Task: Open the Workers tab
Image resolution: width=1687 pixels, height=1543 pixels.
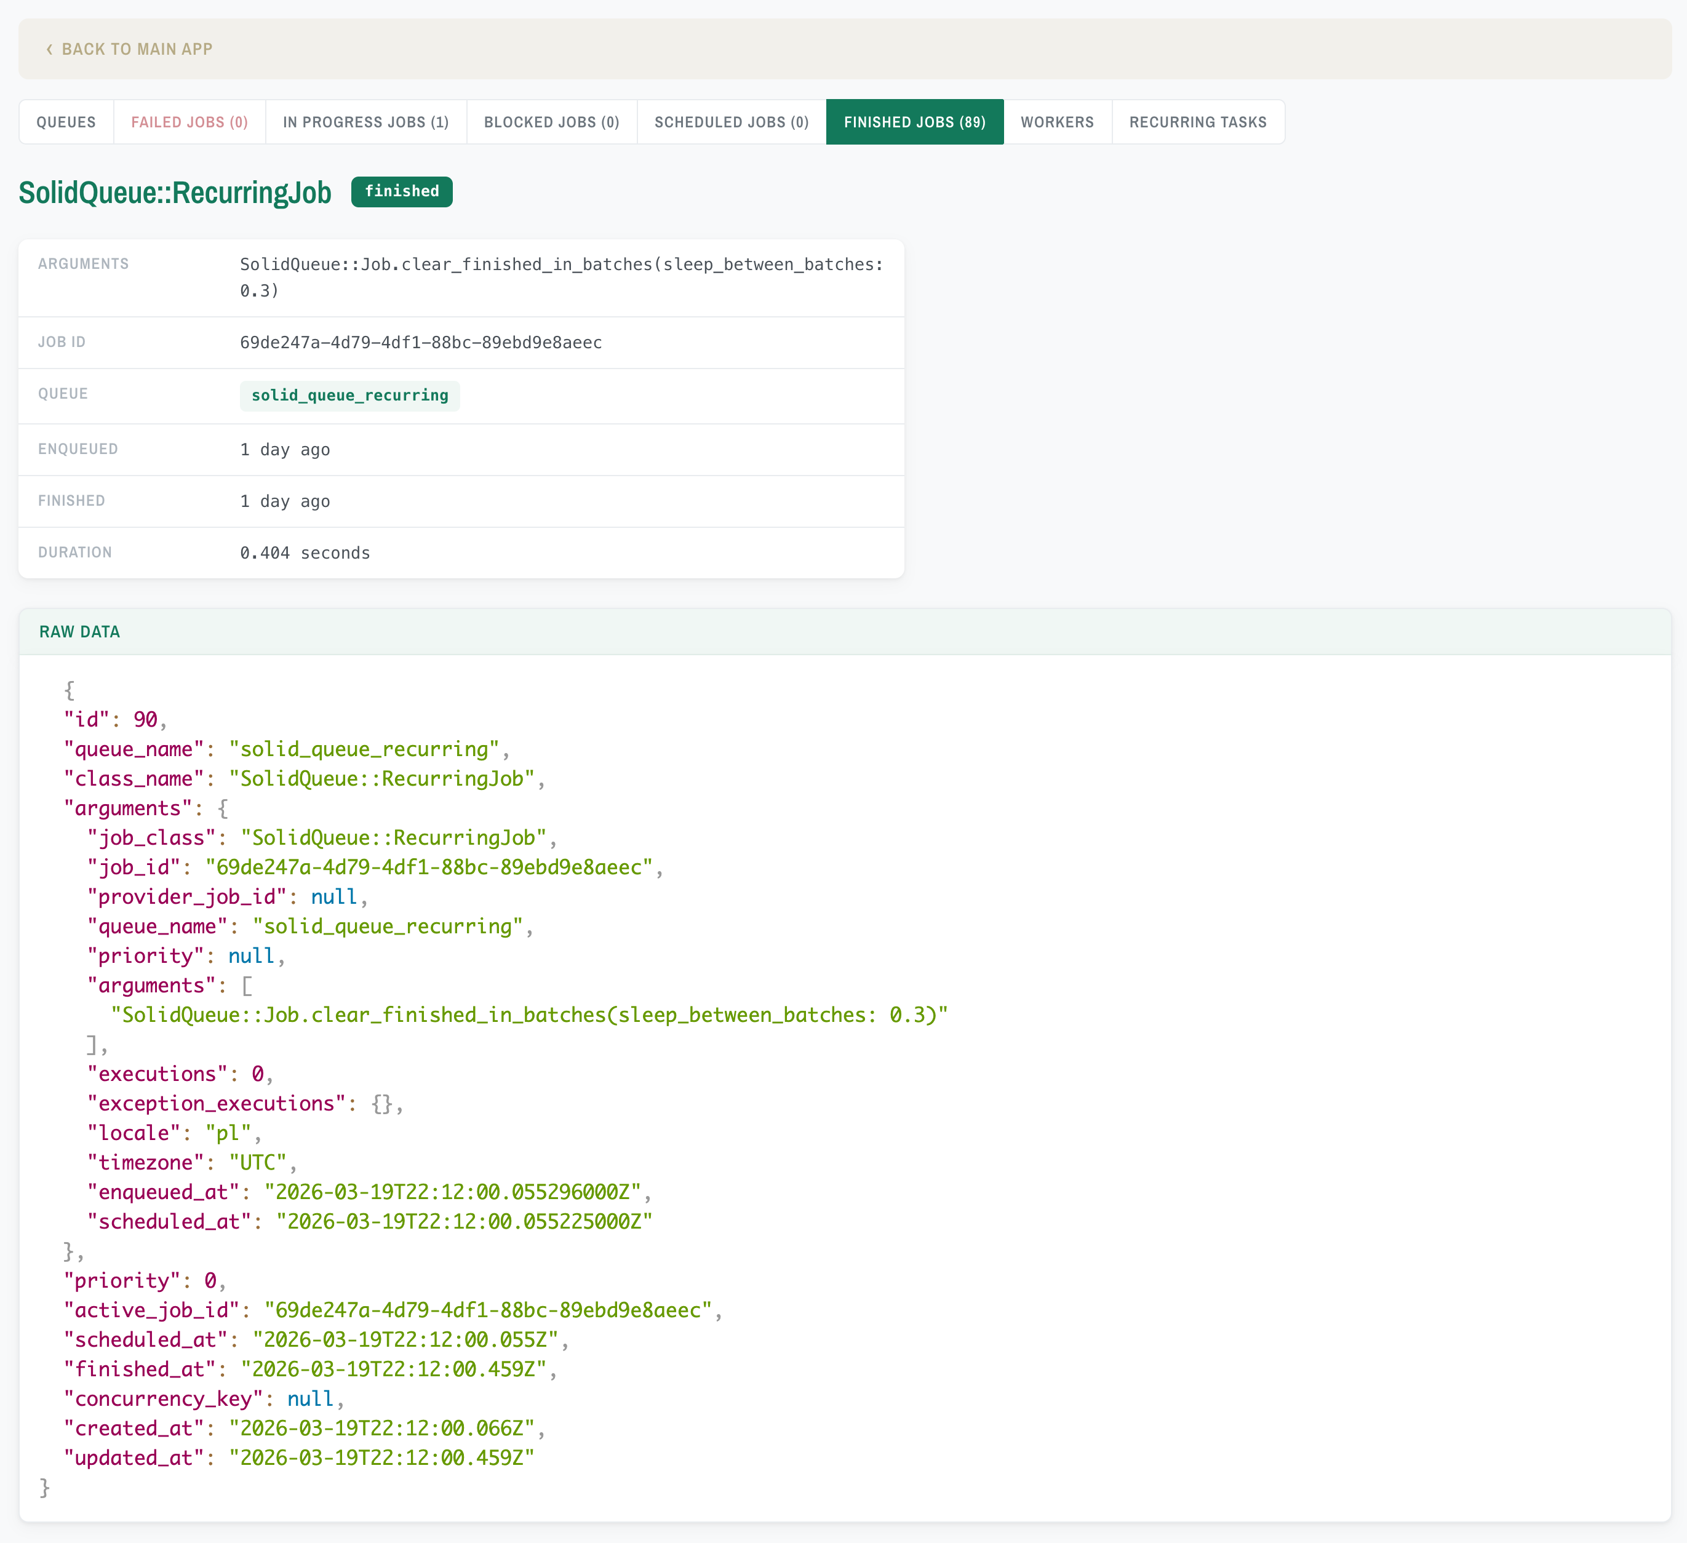Action: tap(1057, 121)
